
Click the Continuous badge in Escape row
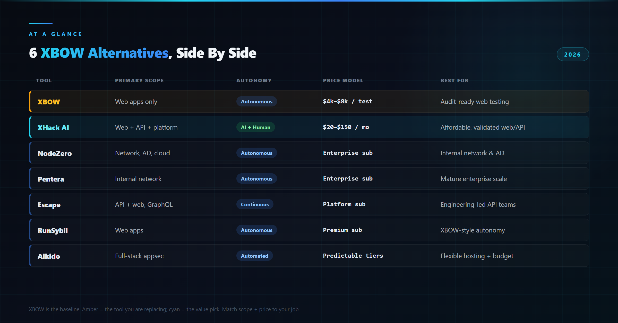coord(255,204)
